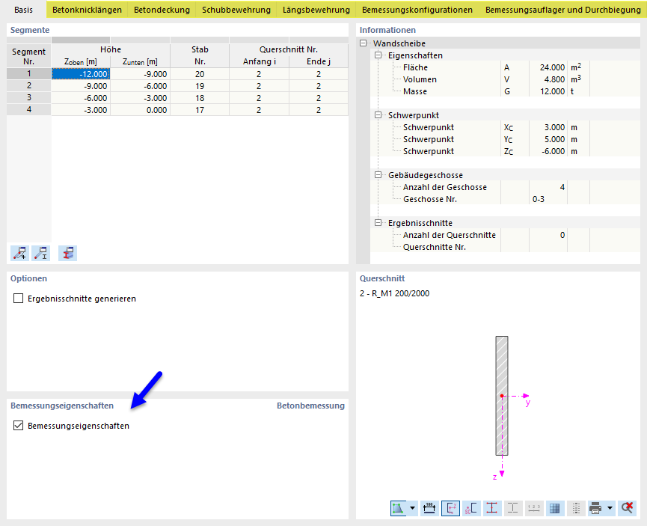Click the grayed 1 2 3 numbering icon
This screenshot has width=647, height=526.
coord(534,508)
